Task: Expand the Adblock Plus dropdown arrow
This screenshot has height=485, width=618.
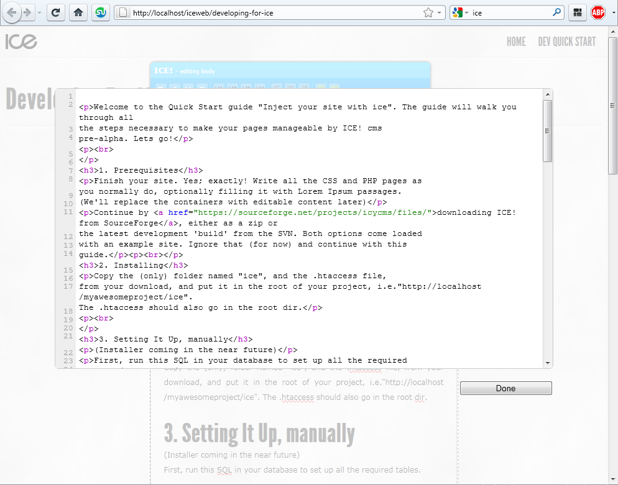Action: [612, 12]
